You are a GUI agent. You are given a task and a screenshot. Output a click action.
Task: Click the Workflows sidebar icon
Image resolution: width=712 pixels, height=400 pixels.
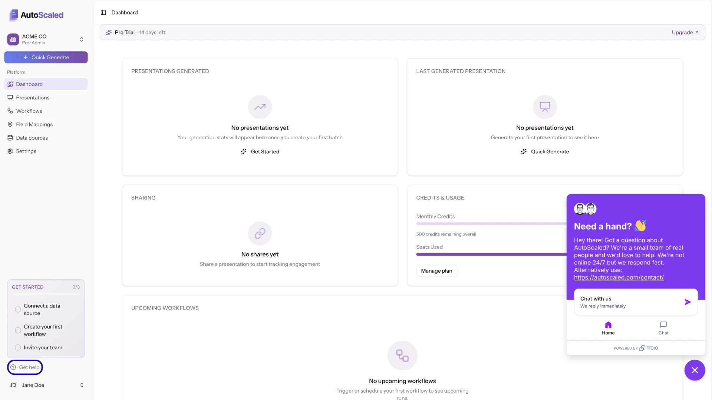(x=10, y=111)
